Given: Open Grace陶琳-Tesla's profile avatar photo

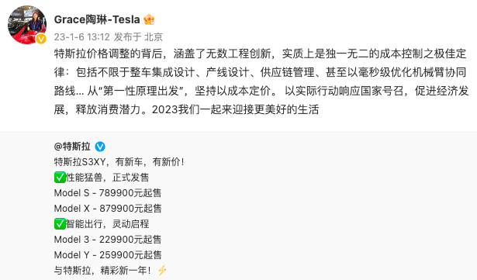Looking at the screenshot, I should pos(27,25).
